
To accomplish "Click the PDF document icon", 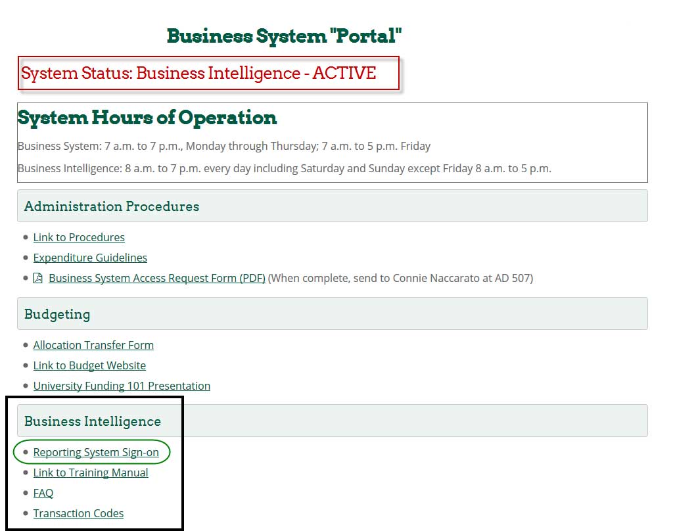I will 38,278.
